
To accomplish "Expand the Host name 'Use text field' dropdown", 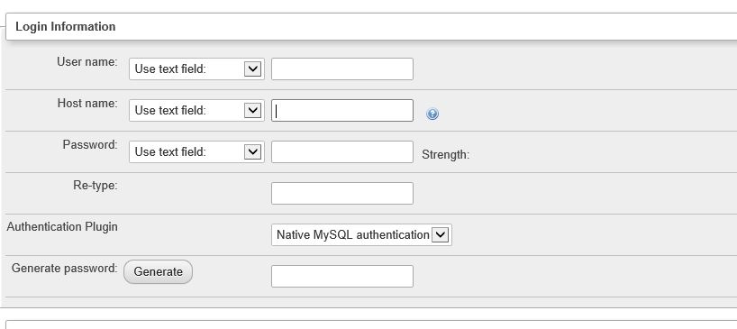I will (196, 111).
